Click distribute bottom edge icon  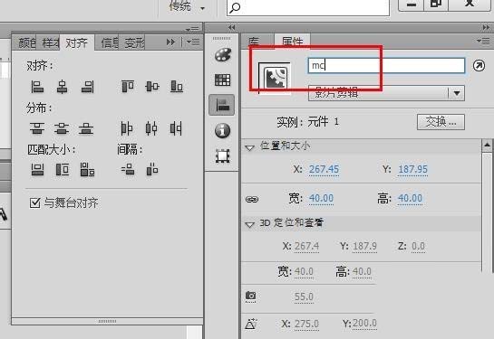(86, 128)
